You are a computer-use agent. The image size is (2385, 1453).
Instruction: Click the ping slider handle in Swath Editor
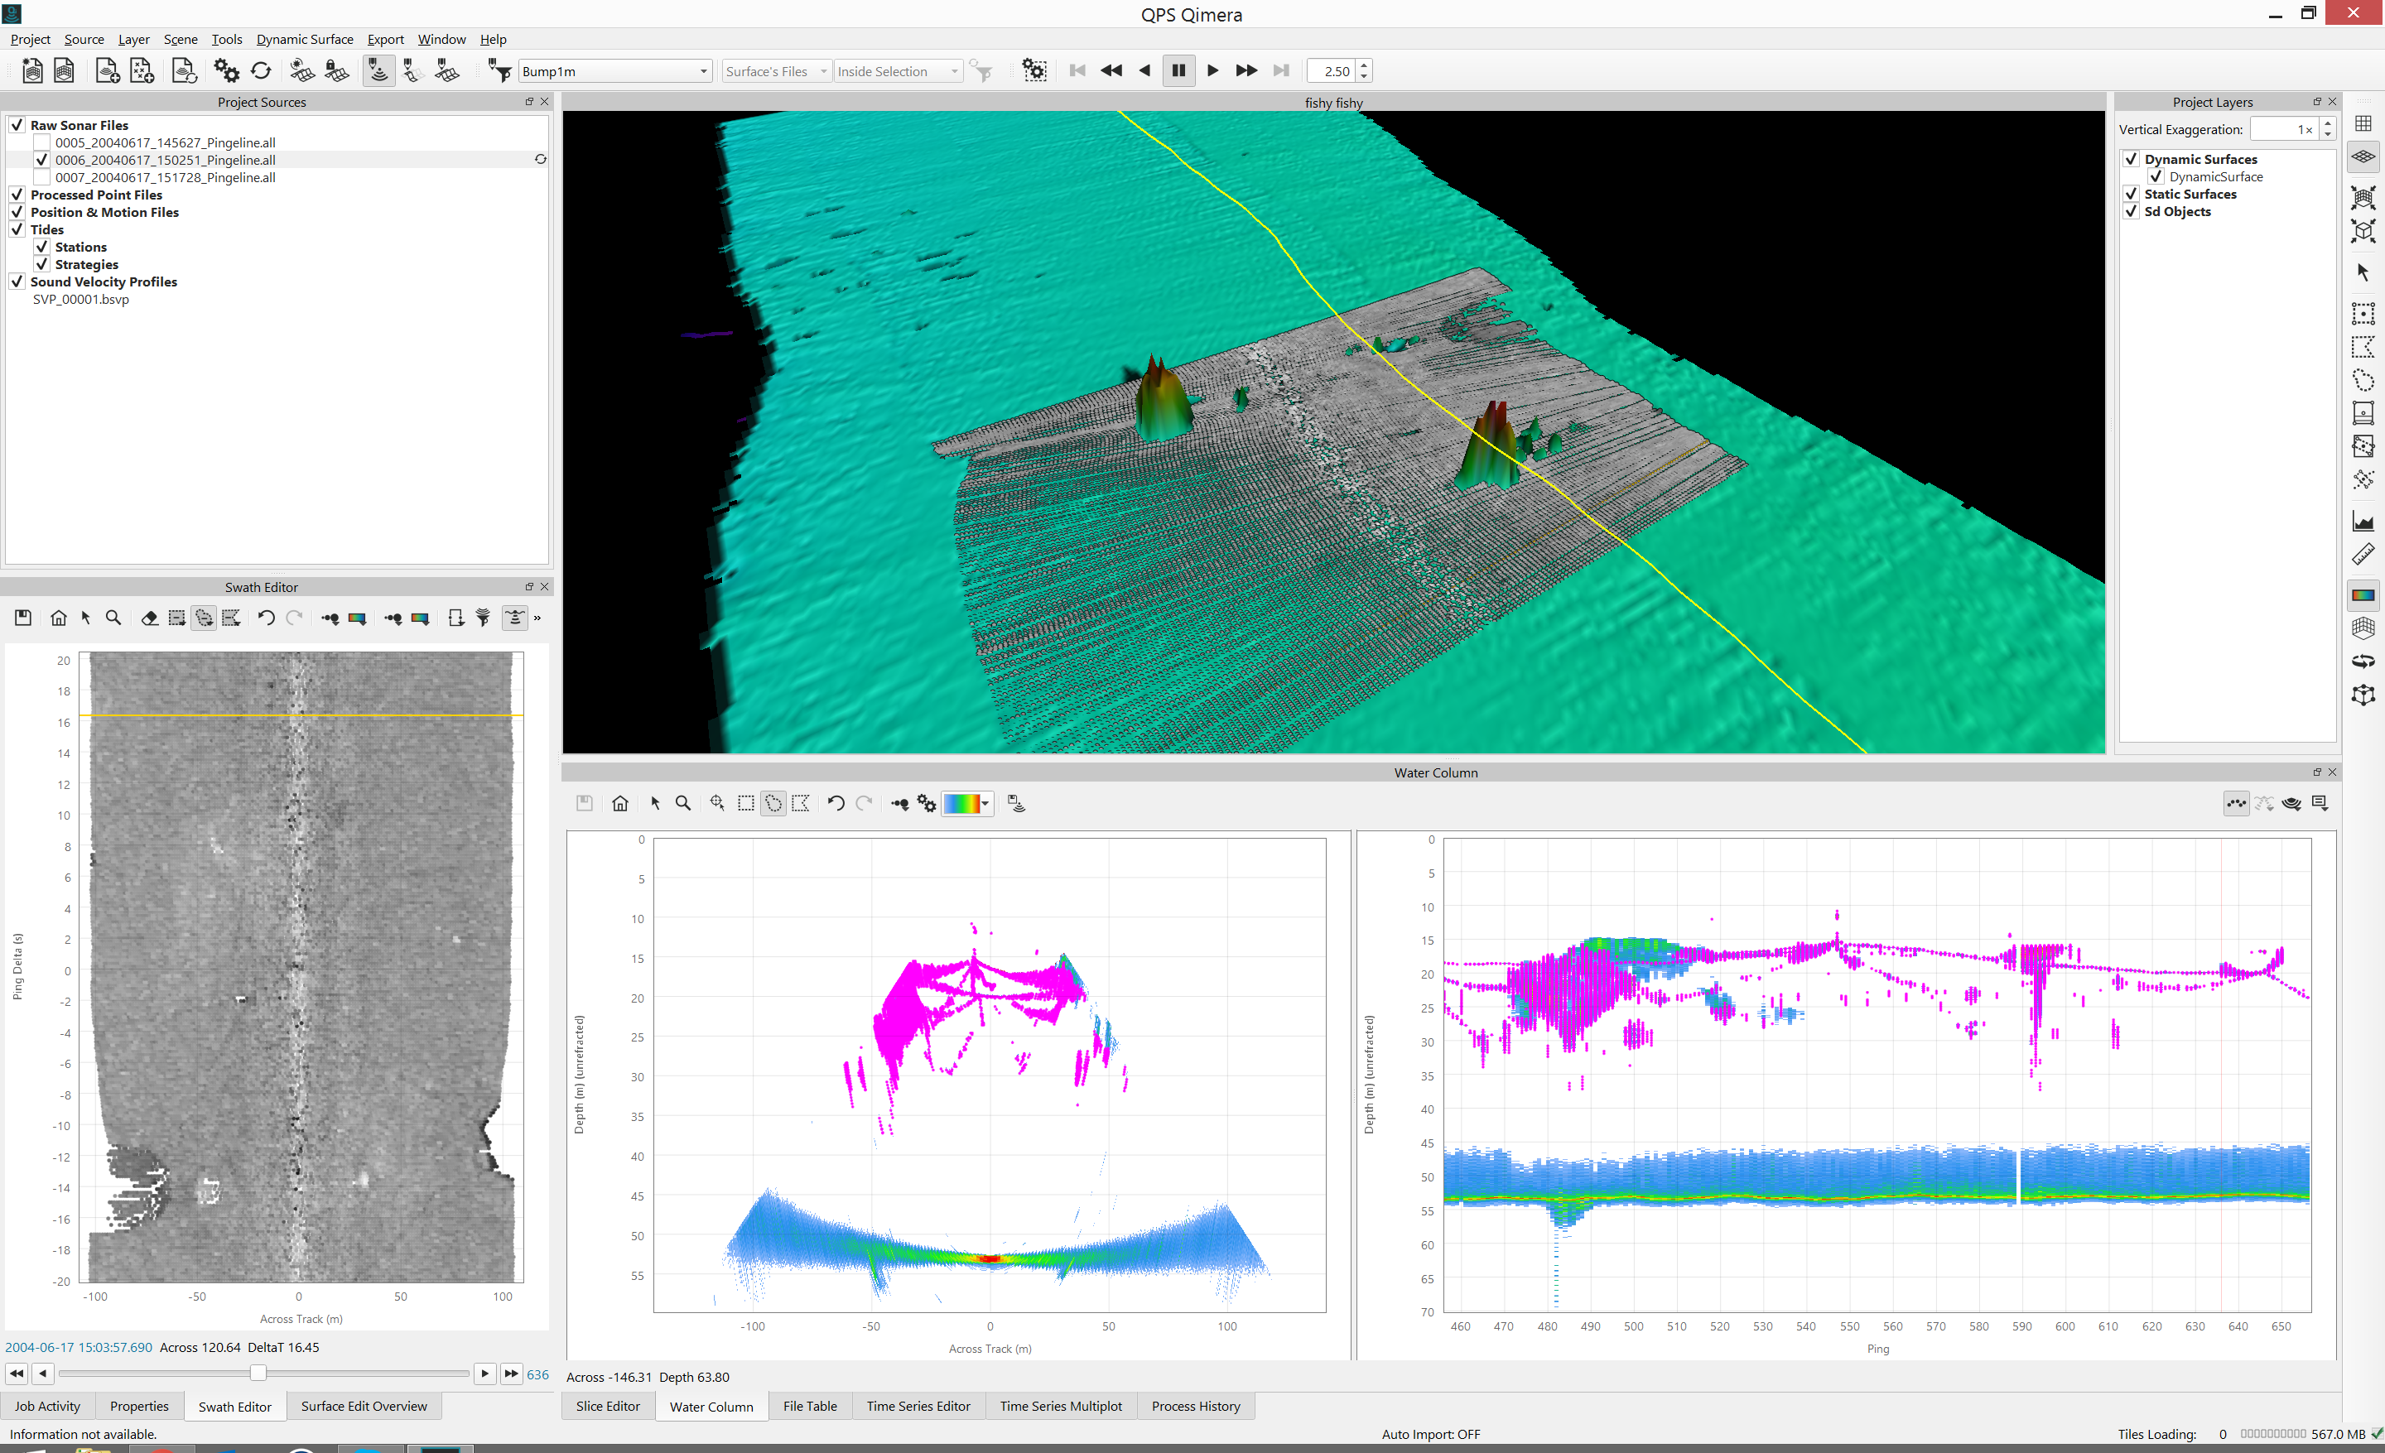258,1373
